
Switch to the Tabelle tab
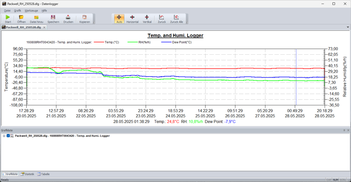pyautogui.click(x=44, y=174)
